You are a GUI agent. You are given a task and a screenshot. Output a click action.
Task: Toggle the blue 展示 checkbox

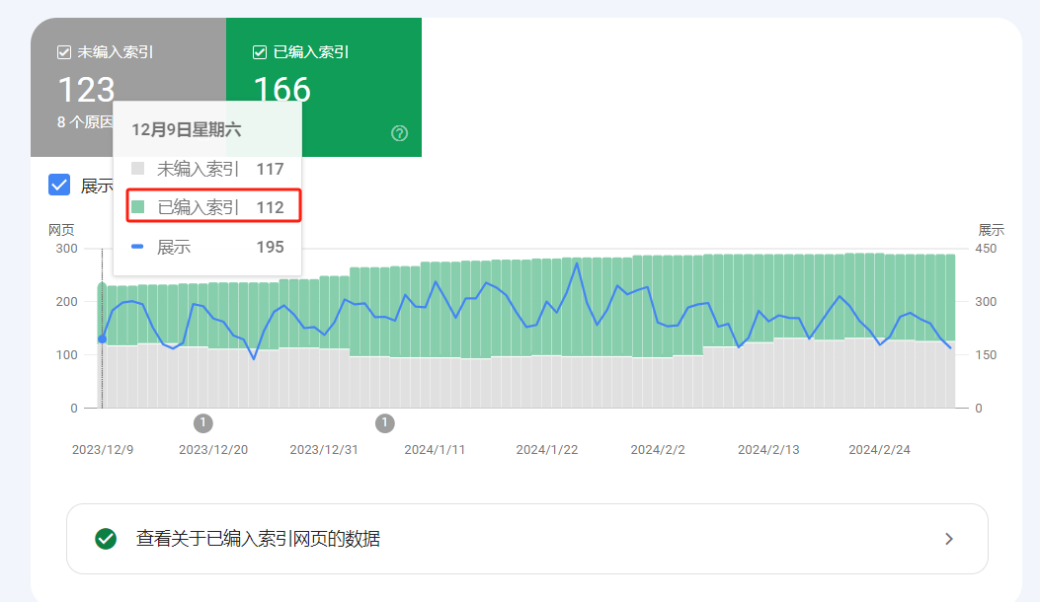[59, 185]
